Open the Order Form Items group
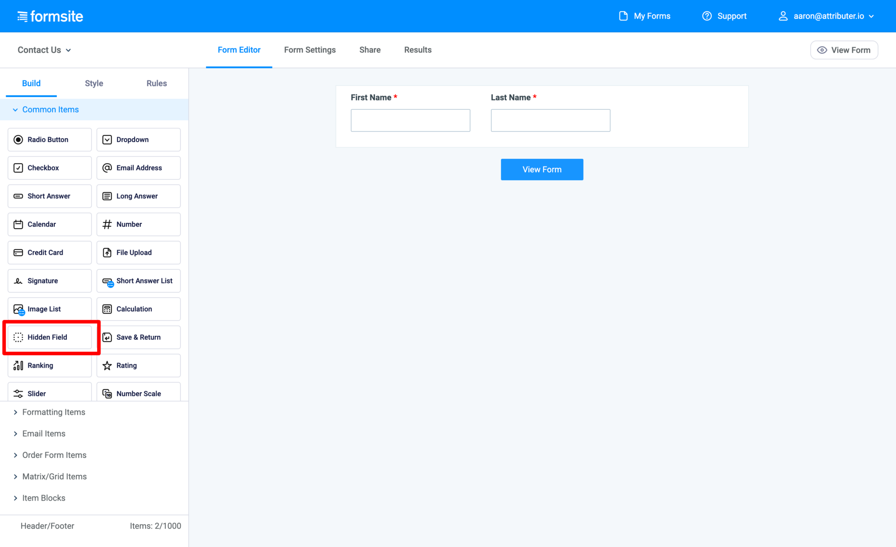896x547 pixels. tap(54, 455)
